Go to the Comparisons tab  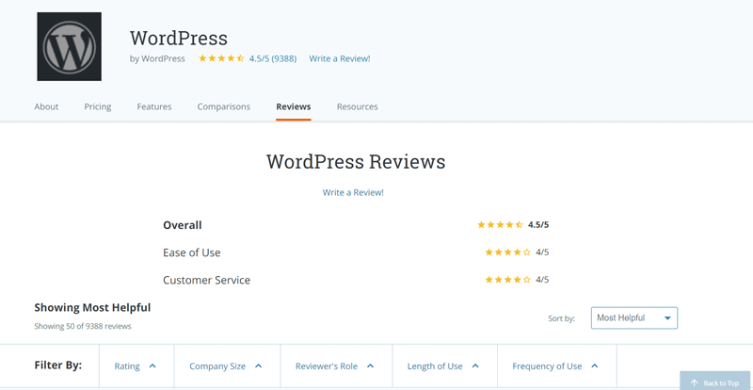pos(224,106)
